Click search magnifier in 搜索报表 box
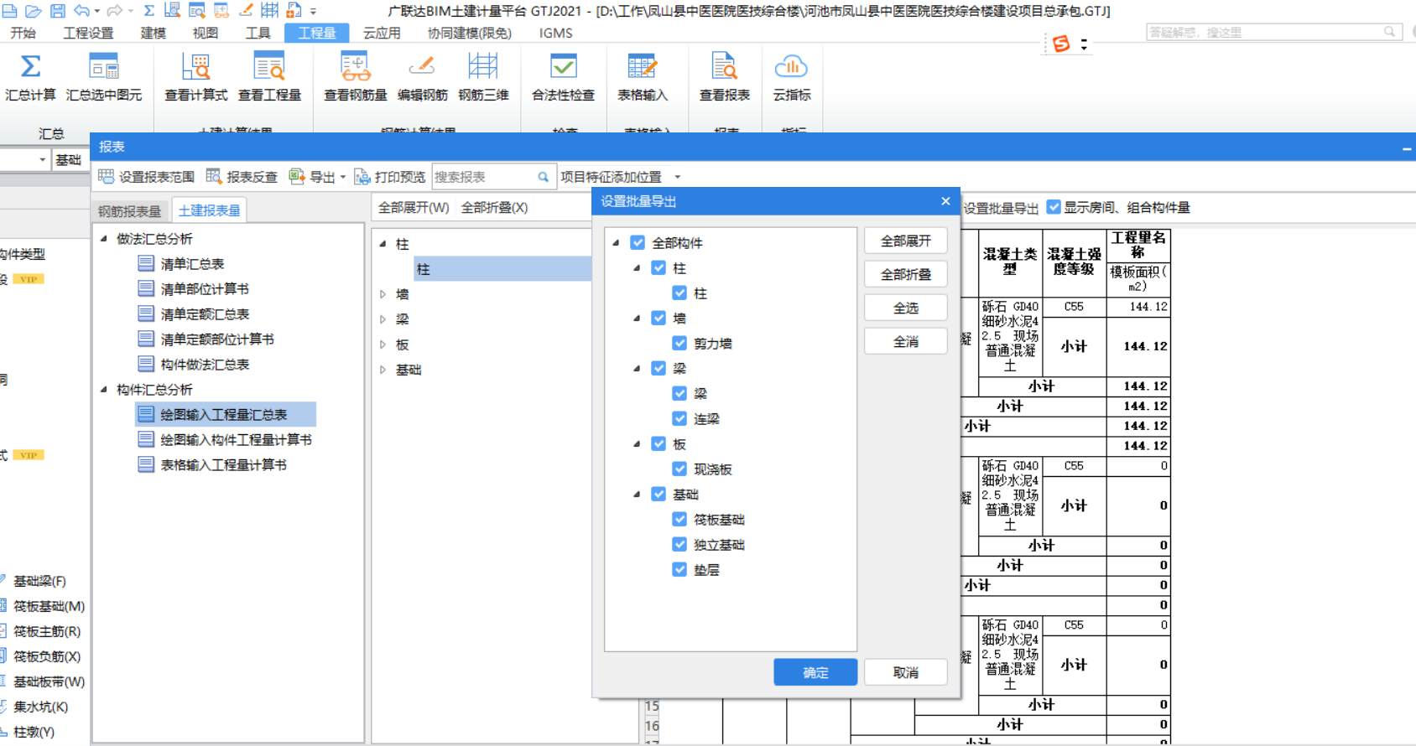The width and height of the screenshot is (1416, 746). (543, 177)
